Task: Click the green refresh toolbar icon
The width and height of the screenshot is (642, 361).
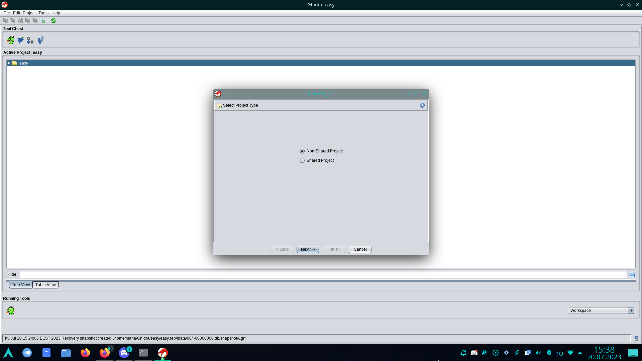Action: pos(53,21)
